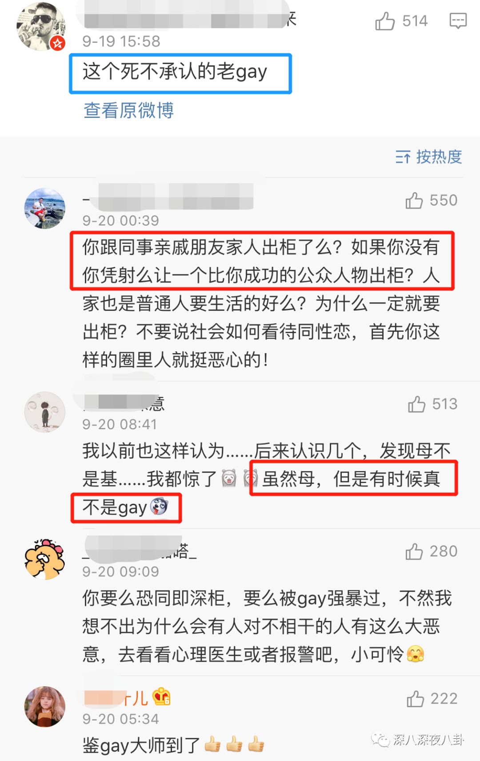Screen dimensions: 480x761
Task: Tap the crown badge beside the username
Action: coord(161,697)
